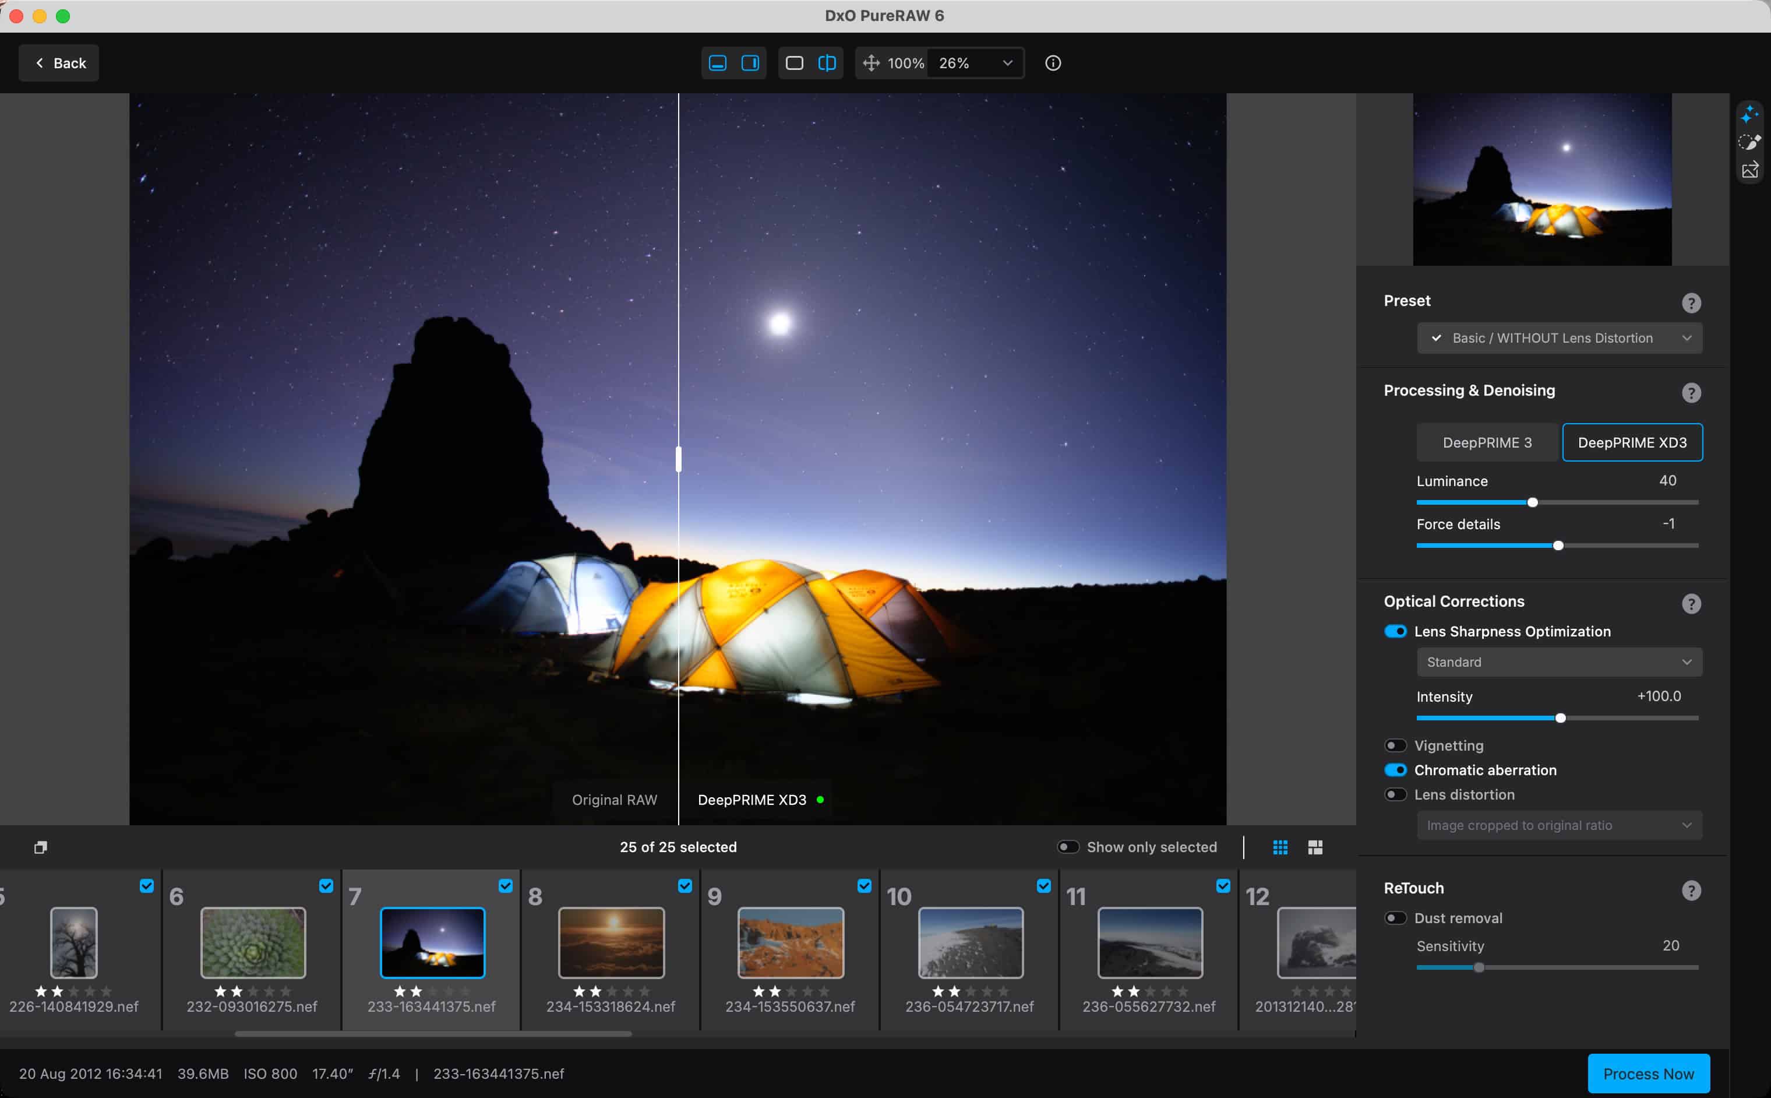This screenshot has height=1098, width=1771.
Task: Click the Back button
Action: pyautogui.click(x=59, y=63)
